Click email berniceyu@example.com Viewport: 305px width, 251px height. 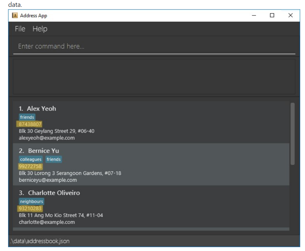pos(48,180)
